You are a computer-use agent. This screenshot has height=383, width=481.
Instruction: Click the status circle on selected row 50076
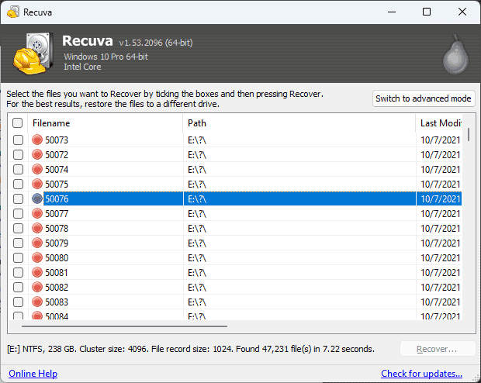[37, 198]
